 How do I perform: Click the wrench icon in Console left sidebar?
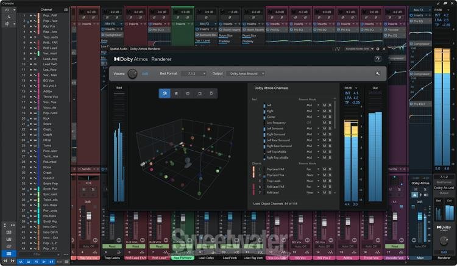(x=9, y=17)
